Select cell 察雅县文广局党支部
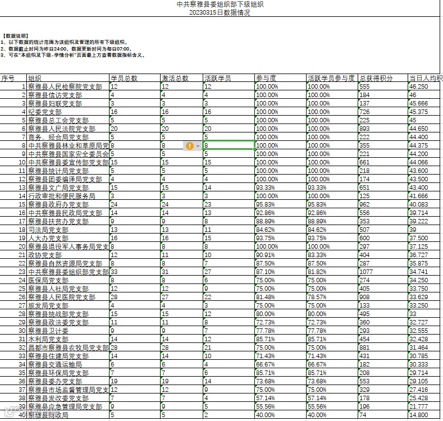Image resolution: width=443 pixels, height=421 pixels. tap(68, 187)
